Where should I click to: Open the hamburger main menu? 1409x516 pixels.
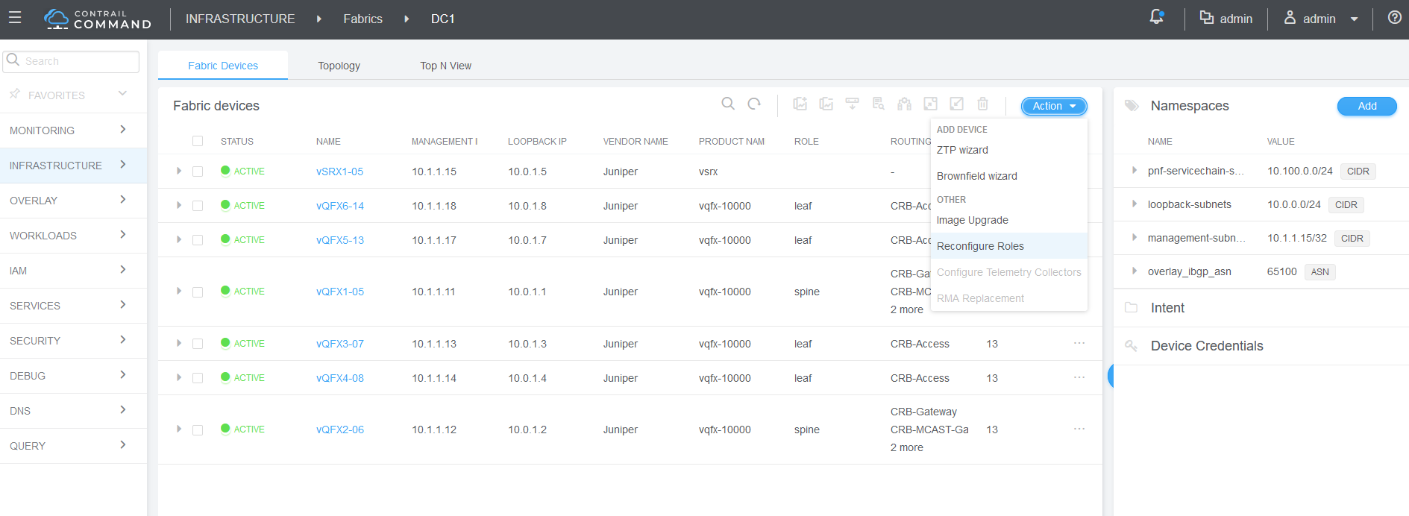click(x=15, y=18)
